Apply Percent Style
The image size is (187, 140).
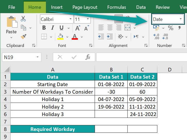coord(170,28)
